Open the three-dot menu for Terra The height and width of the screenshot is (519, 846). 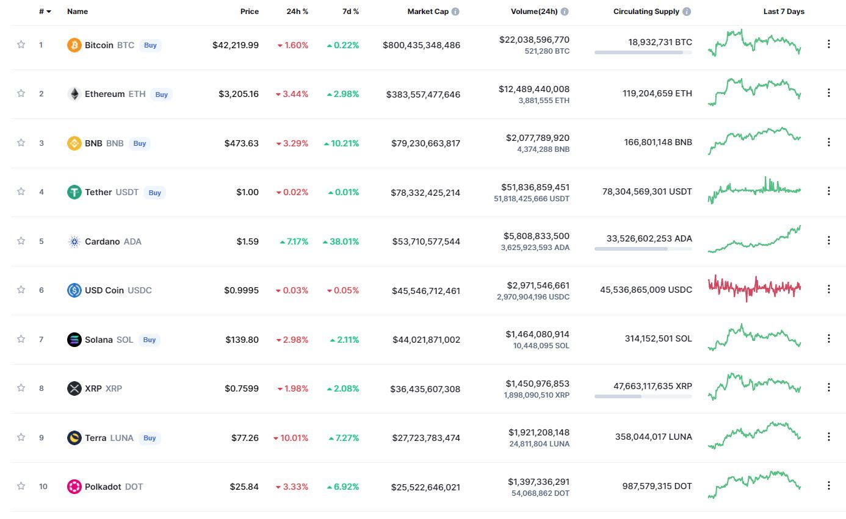point(828,437)
